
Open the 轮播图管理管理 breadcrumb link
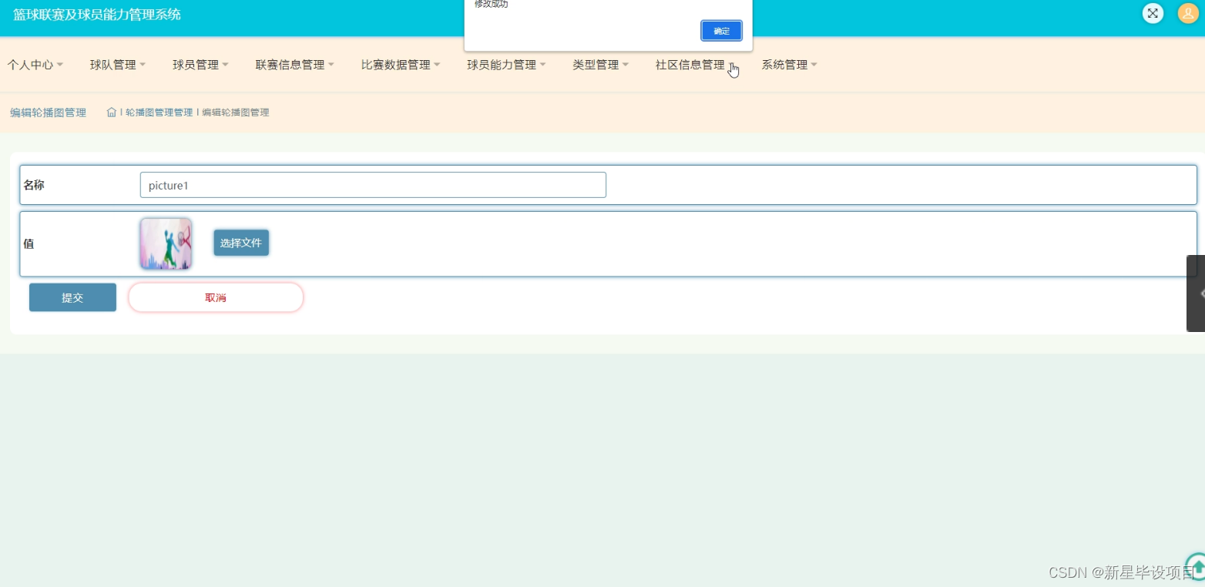coord(160,112)
